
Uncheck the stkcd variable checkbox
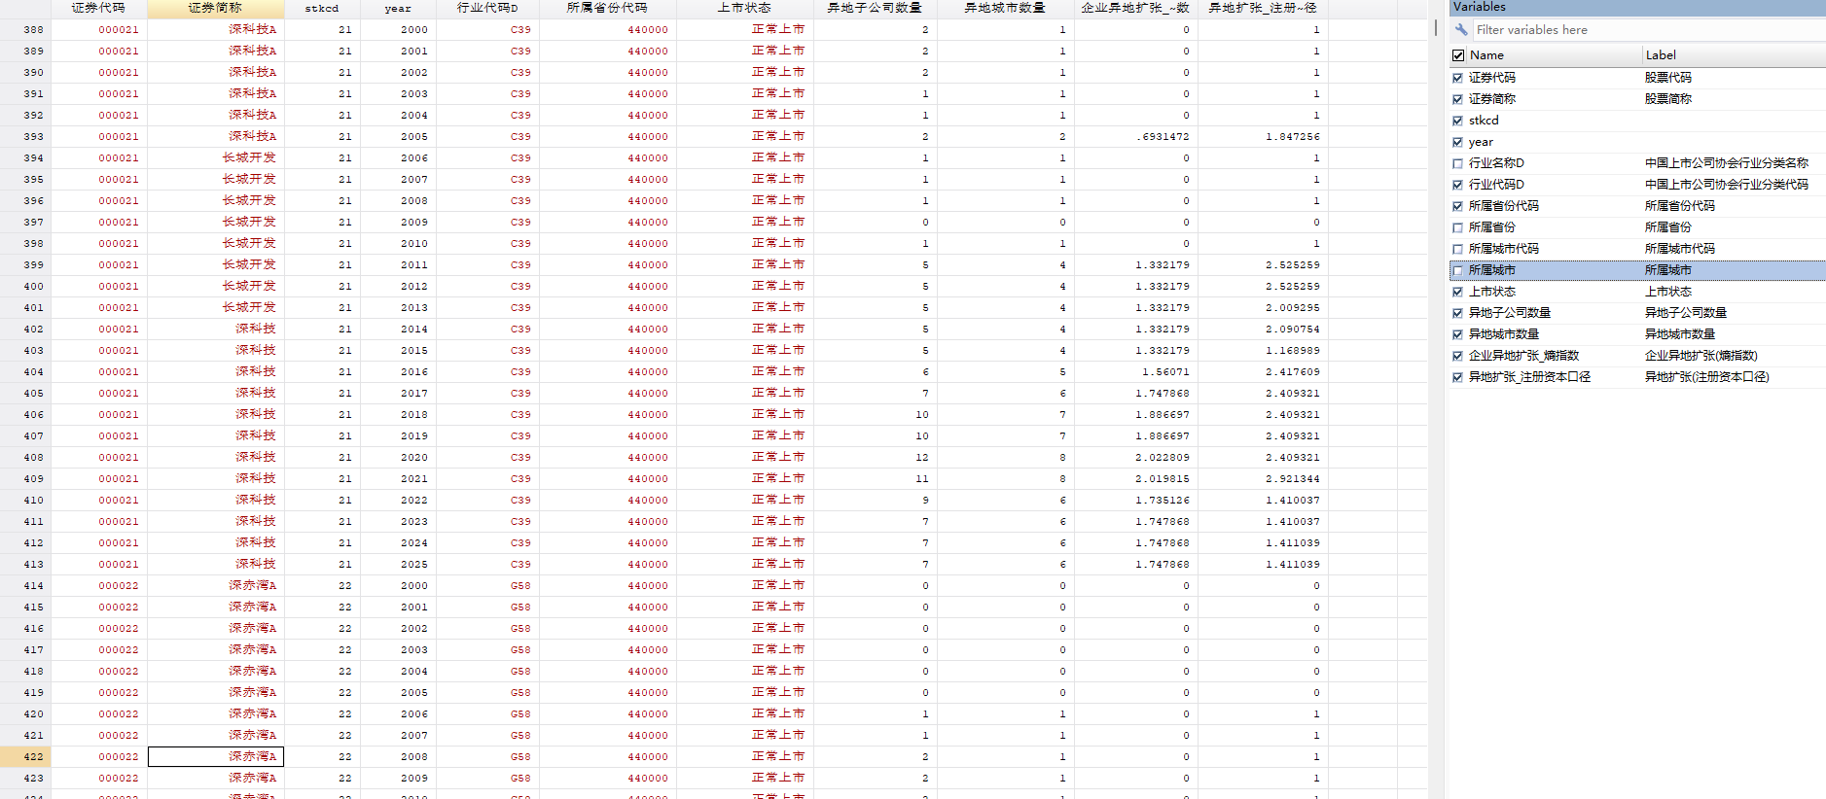pos(1457,121)
